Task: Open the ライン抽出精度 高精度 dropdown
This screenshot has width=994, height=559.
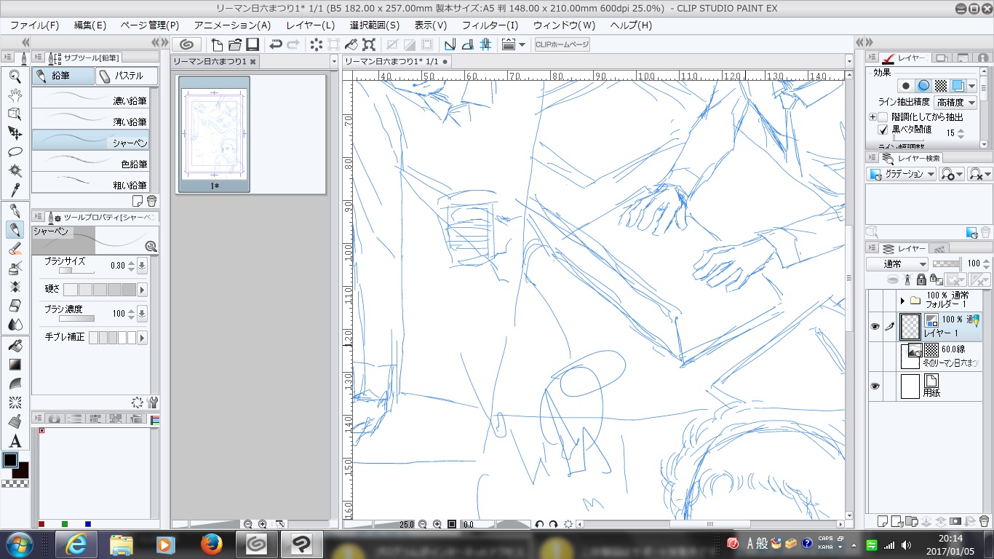Action: tap(955, 103)
